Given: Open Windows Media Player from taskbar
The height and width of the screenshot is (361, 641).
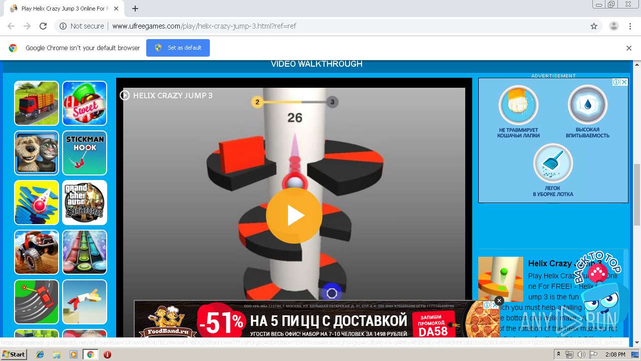Looking at the screenshot, I should click(x=74, y=354).
